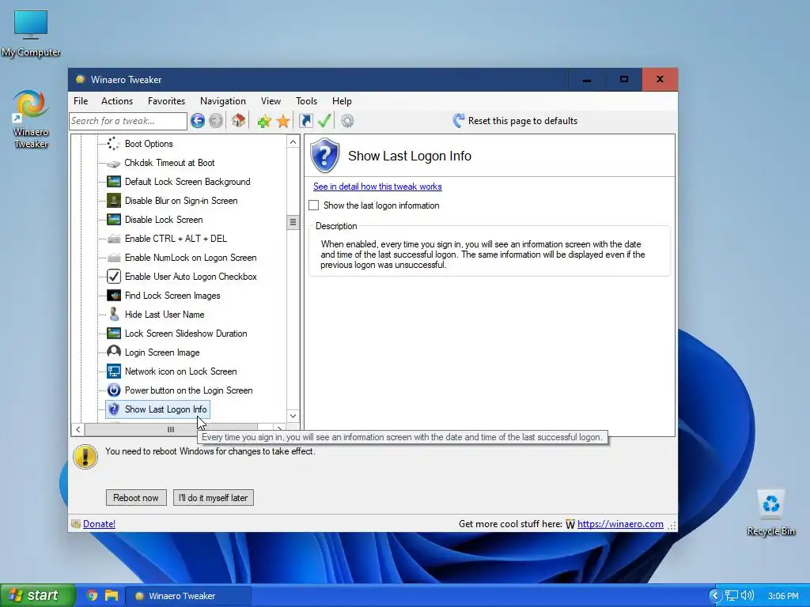810x607 pixels.
Task: Click the Disable Blur on Sign-in Screen icon
Action: point(114,201)
